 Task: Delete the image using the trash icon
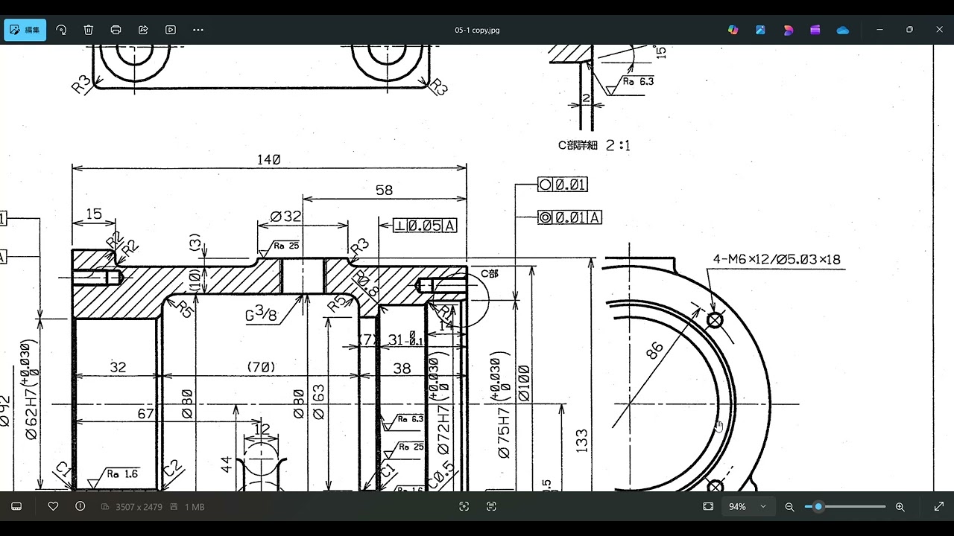click(89, 30)
